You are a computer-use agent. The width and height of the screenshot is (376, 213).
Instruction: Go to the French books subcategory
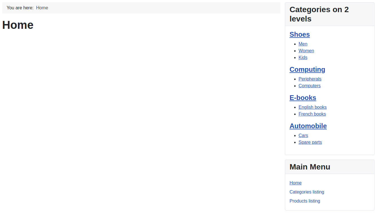click(312, 114)
